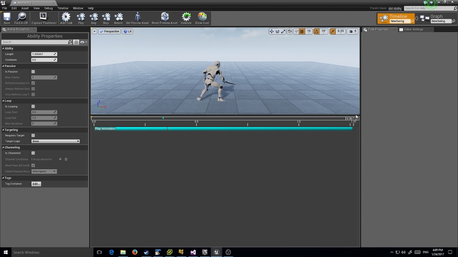Tick the Requires Target checkbox
Image resolution: width=458 pixels, height=257 pixels.
coord(33,136)
